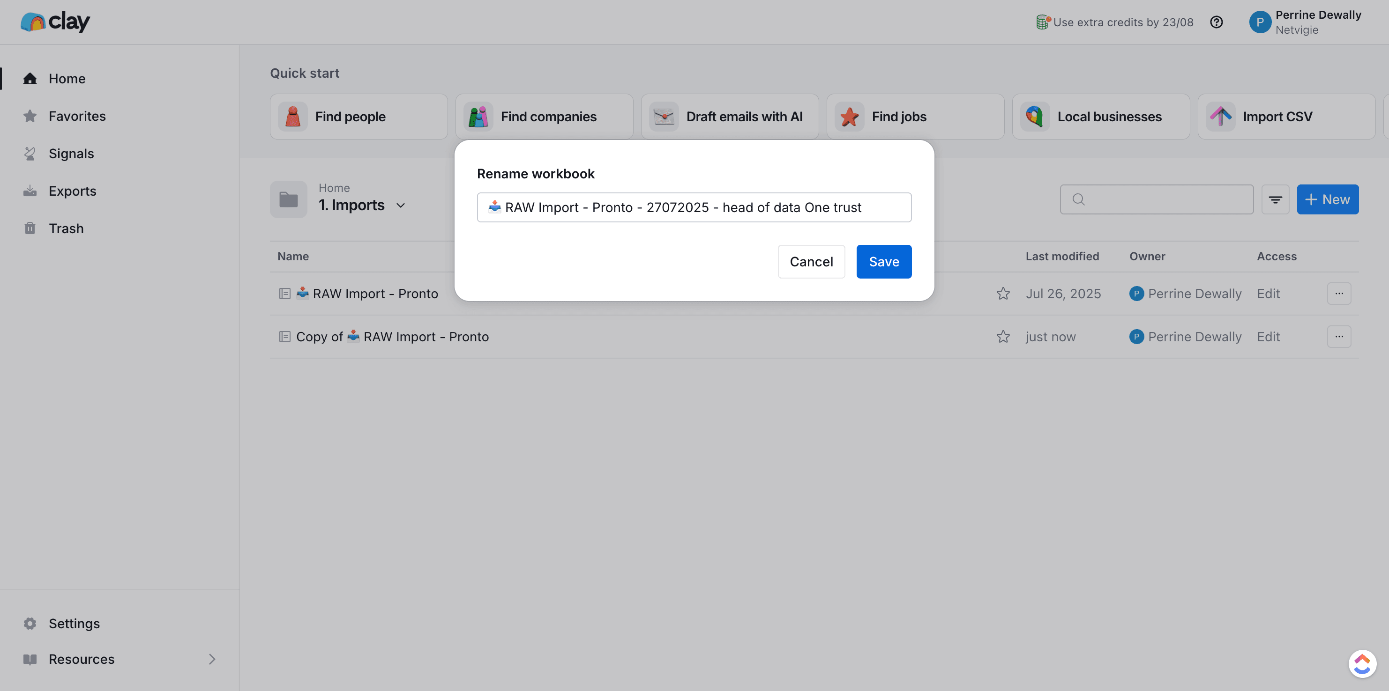The image size is (1389, 691).
Task: Open the help question mark icon
Action: (1216, 22)
